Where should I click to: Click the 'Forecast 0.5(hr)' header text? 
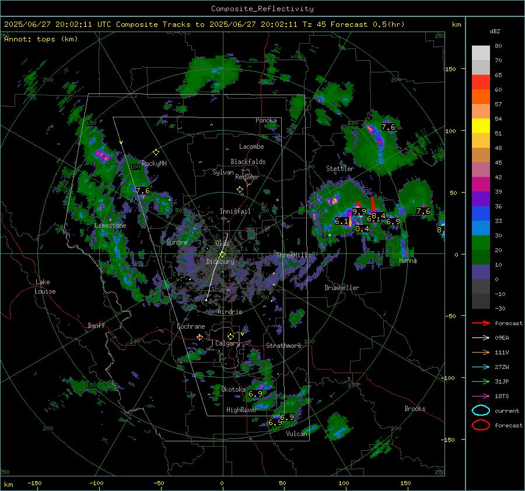[x=367, y=25]
